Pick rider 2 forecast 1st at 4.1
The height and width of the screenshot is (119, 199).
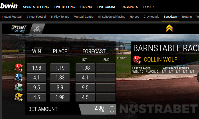coord(85,77)
